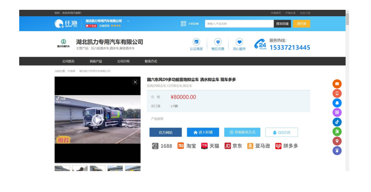Open the 天猫 marketplace icon
Image resolution: width=371 pixels, height=192 pixels.
[204, 146]
